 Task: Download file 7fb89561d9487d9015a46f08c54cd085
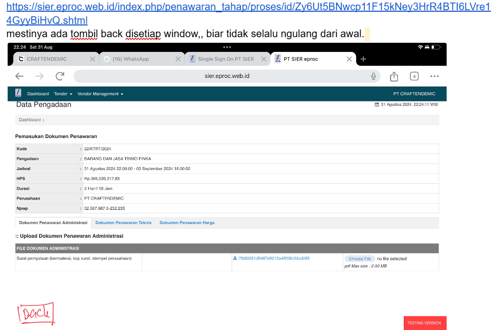pos(274,258)
